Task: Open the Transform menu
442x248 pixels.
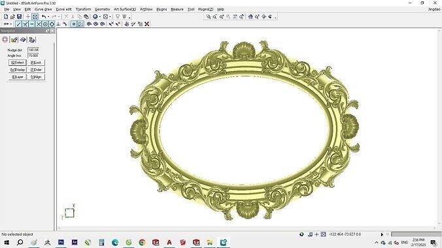Action: click(84, 9)
